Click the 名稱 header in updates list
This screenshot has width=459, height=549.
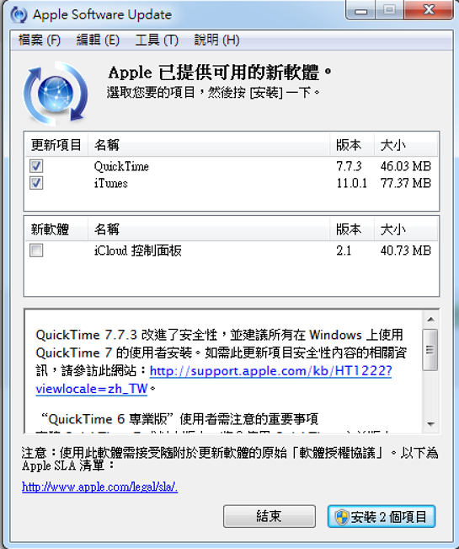[x=209, y=144]
